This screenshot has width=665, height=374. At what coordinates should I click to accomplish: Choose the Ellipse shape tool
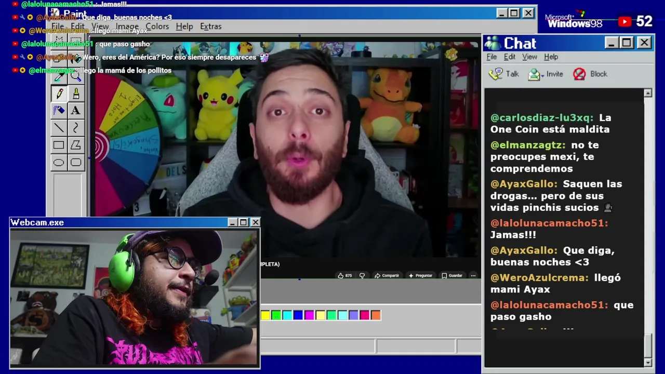click(x=59, y=163)
